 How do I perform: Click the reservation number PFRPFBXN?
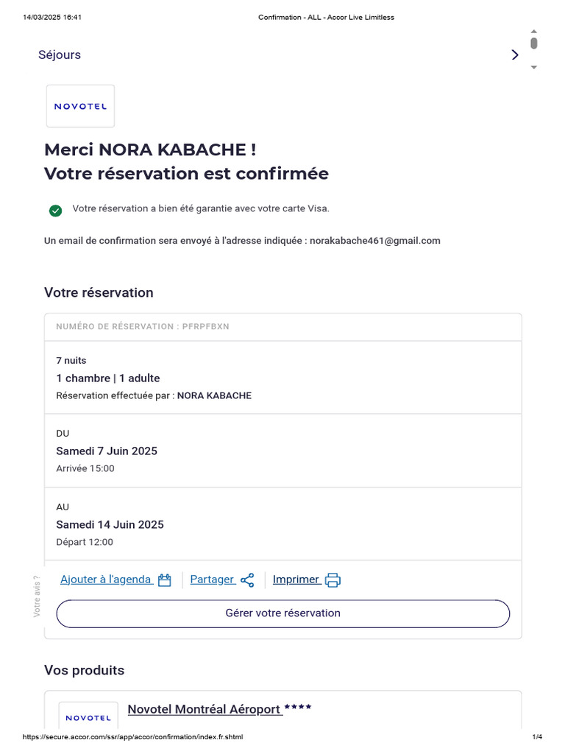[x=206, y=326]
